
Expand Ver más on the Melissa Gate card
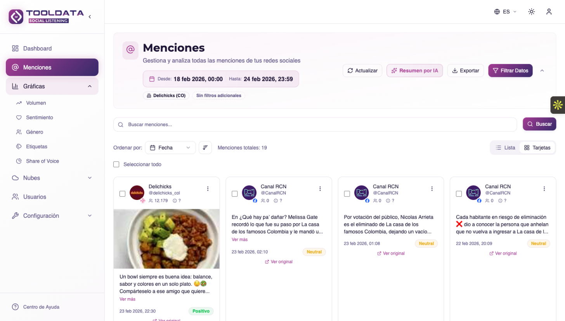point(239,239)
